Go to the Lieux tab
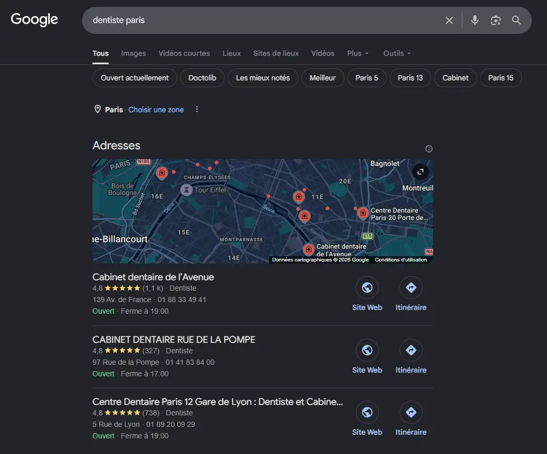547x454 pixels. pyautogui.click(x=231, y=53)
